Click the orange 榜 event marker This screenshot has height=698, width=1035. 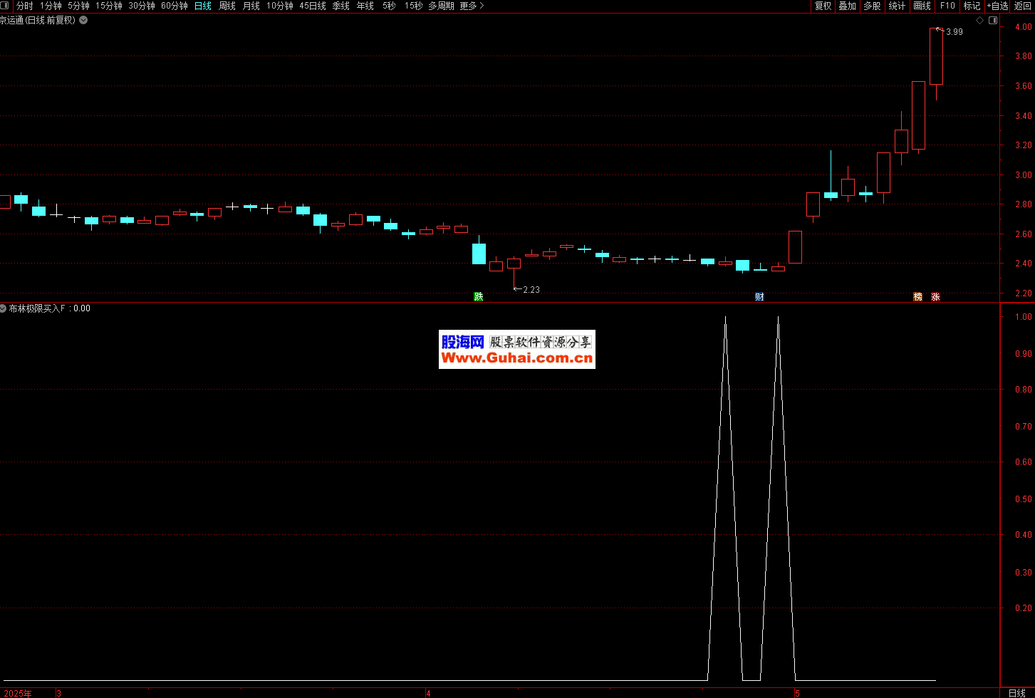click(917, 296)
